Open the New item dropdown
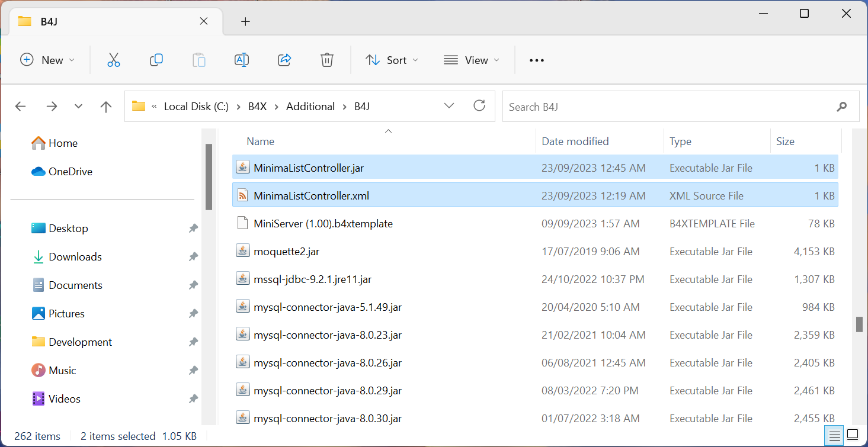 tap(47, 60)
